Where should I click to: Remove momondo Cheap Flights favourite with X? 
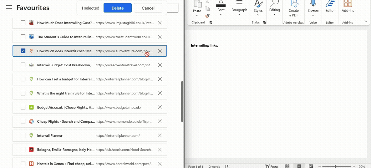(160, 121)
